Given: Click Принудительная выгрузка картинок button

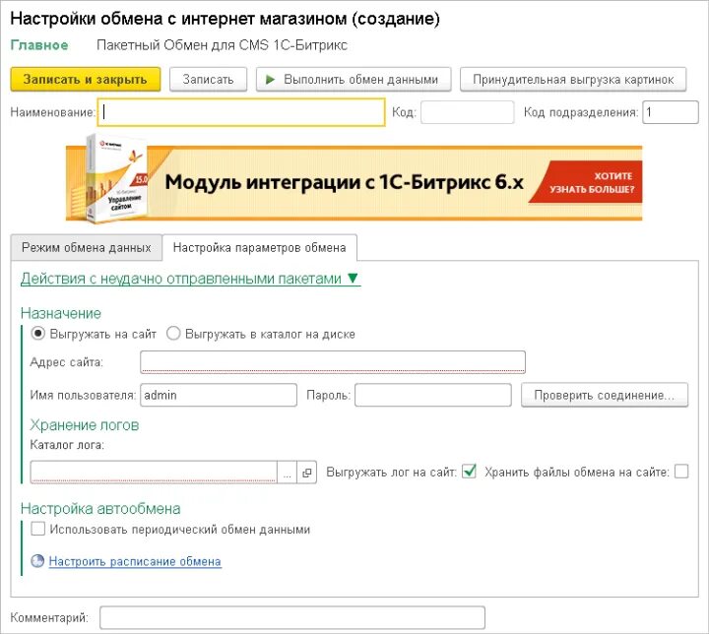Looking at the screenshot, I should (573, 80).
